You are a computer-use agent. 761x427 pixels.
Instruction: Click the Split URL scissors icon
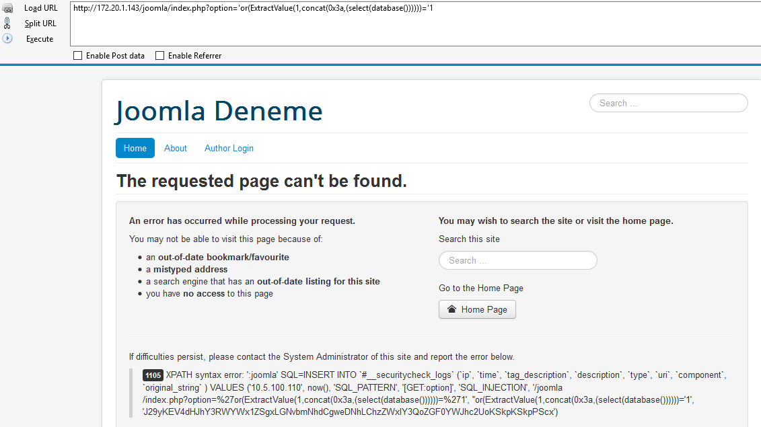coord(7,24)
